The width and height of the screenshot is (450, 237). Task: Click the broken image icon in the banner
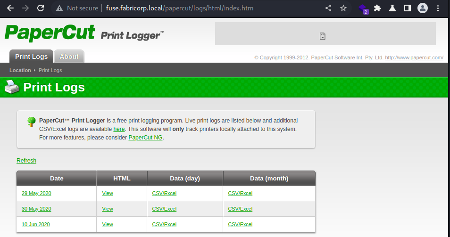323,36
